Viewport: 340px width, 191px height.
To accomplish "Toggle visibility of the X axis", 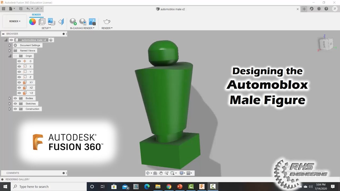I will click(19, 67).
